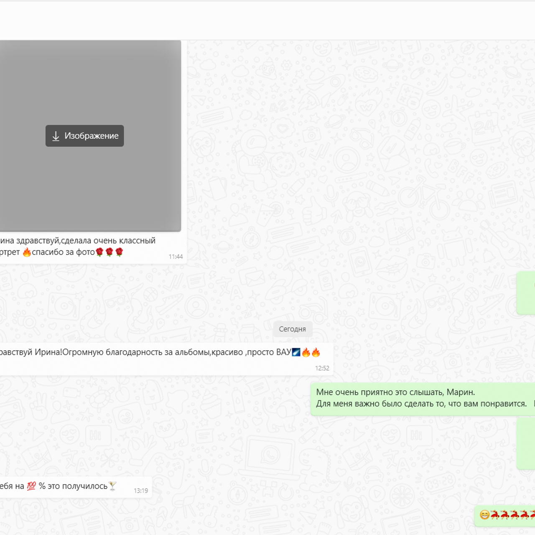Click the last fire emoji after ВАУ

tap(316, 352)
